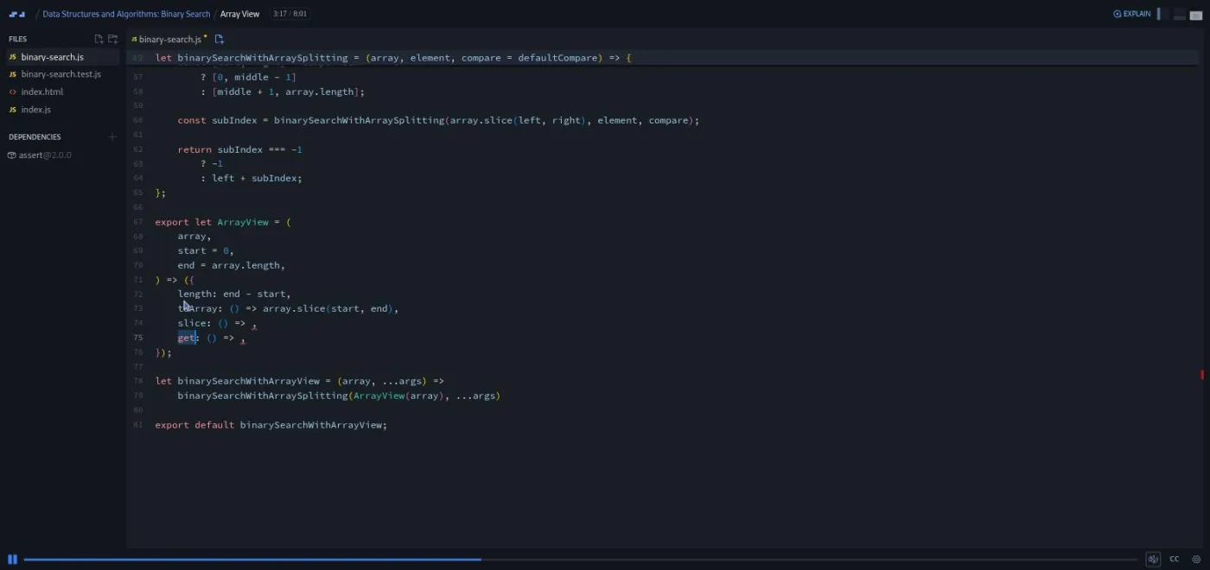Seek on the screencast progress bar

(580, 560)
